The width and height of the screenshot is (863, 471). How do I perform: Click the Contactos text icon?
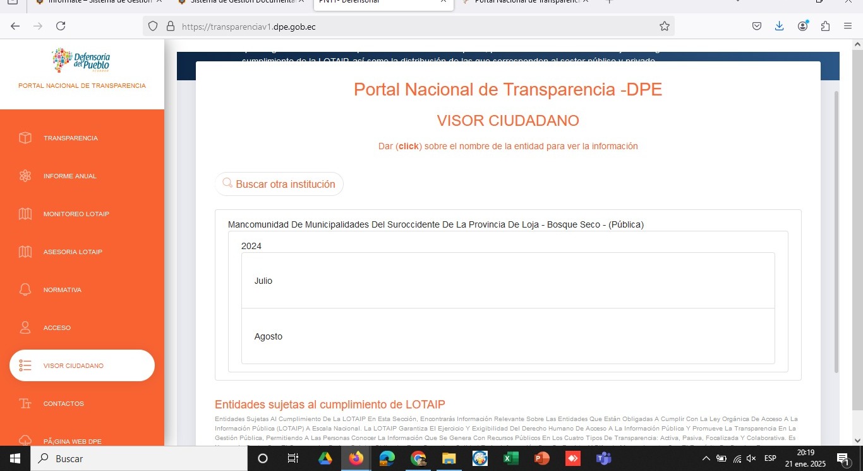[x=25, y=403]
